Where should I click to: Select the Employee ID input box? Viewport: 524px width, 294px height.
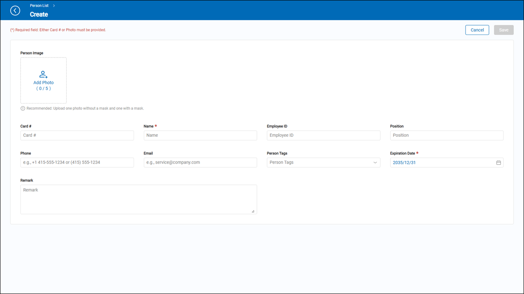pyautogui.click(x=323, y=135)
